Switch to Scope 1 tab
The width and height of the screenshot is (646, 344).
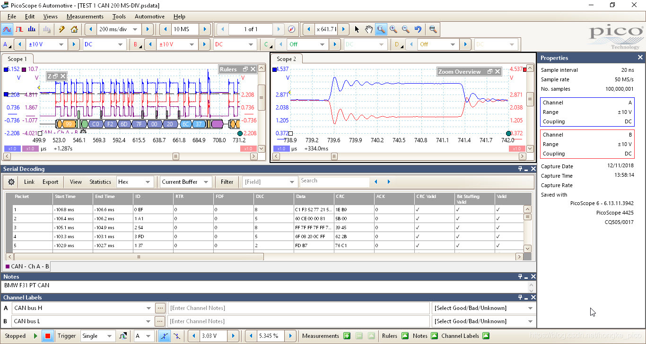17,59
